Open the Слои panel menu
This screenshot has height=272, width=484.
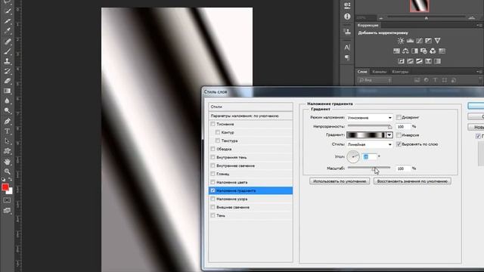[479, 72]
